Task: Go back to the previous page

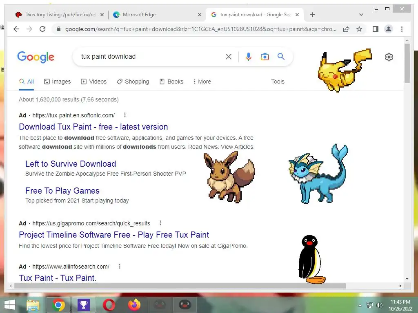Action: [16, 29]
